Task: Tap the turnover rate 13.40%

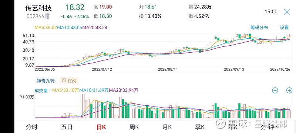Action: click(153, 16)
